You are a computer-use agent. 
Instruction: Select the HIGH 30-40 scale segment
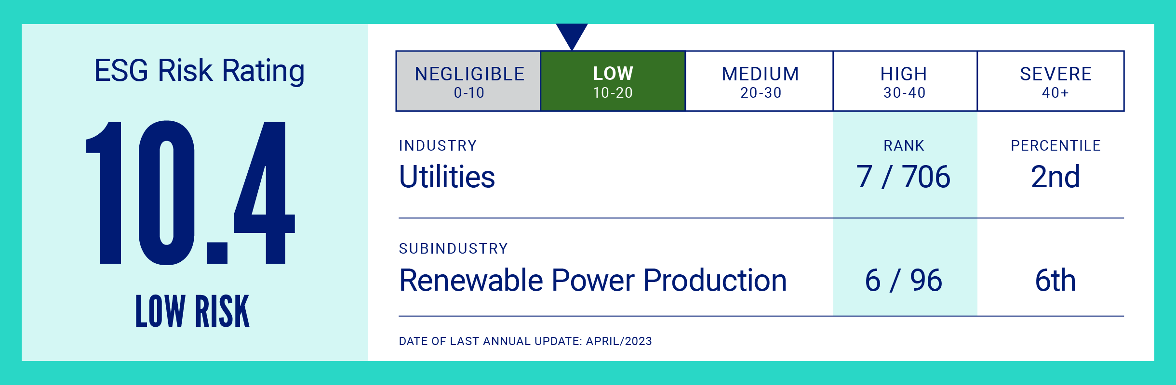click(905, 81)
